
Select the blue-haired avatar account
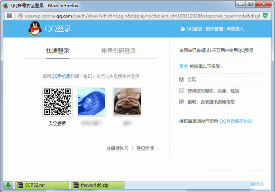tap(92, 101)
